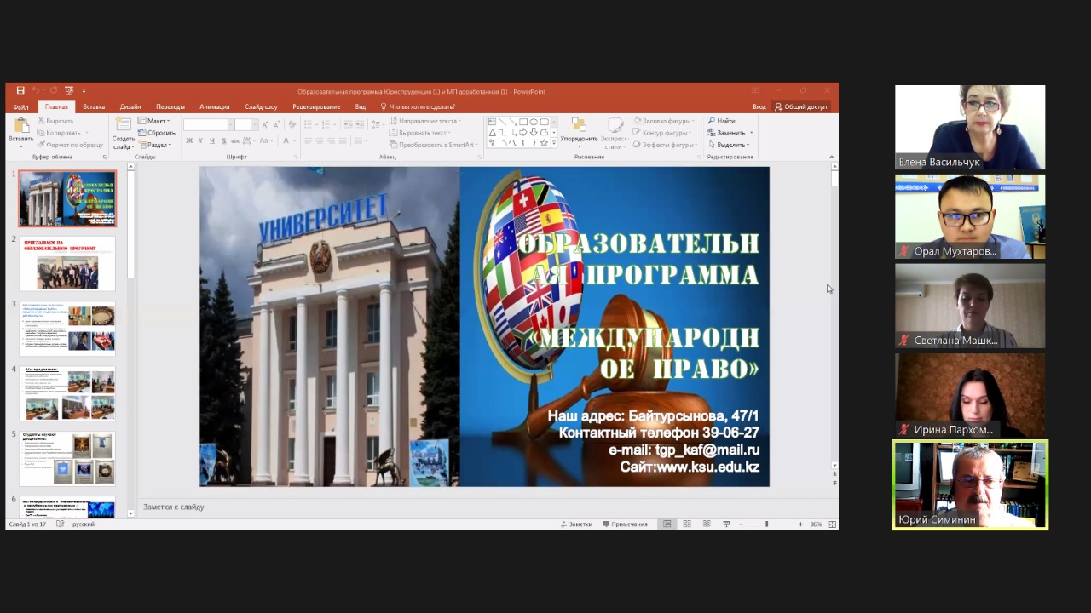1091x613 pixels.
Task: Expand the shapes gallery more arrow
Action: coord(554,143)
